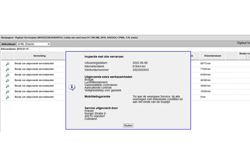Screen dimensions: 250x166
Task: Click the Mobiliteitsgarantie label
Action: point(97,96)
